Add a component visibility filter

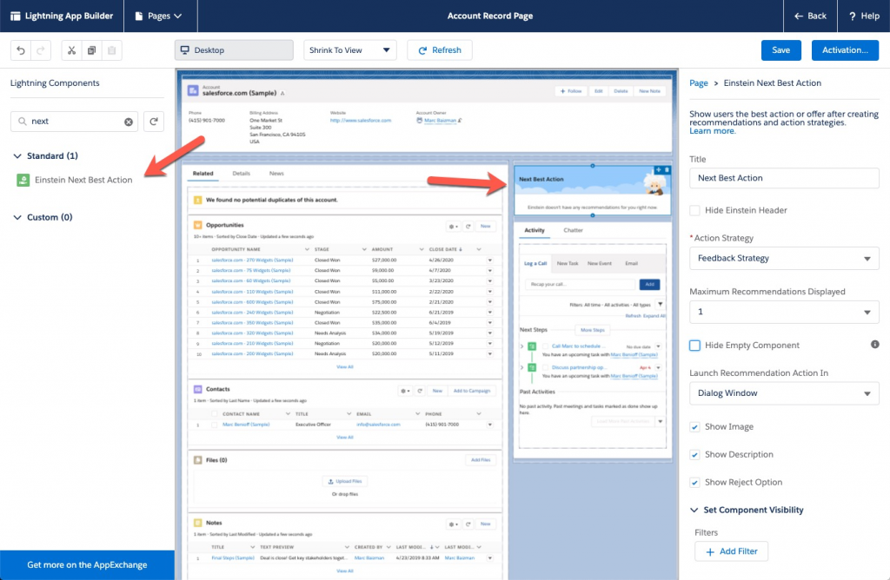coord(731,551)
